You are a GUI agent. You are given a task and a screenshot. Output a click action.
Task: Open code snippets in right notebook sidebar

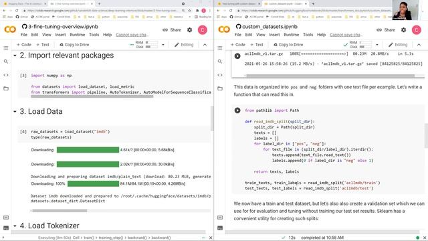(x=220, y=75)
